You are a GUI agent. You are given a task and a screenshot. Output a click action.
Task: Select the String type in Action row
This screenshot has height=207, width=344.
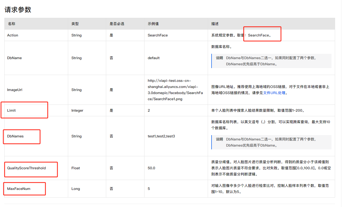point(77,35)
